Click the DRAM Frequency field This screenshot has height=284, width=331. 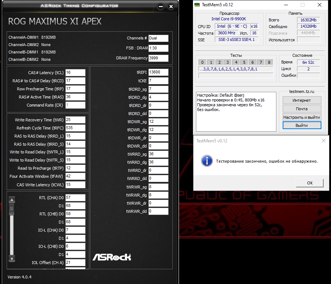tap(158, 58)
